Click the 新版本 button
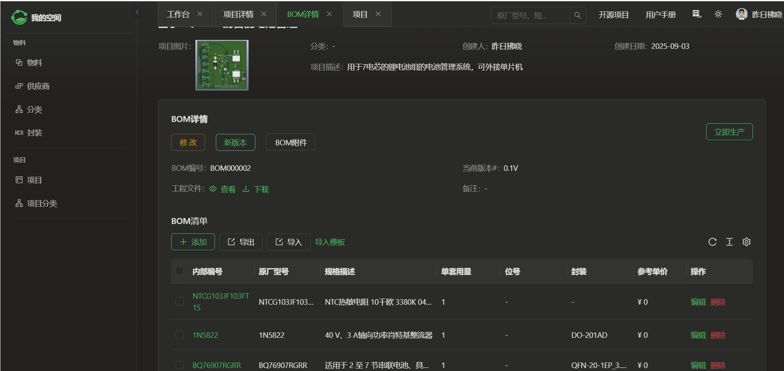 pyautogui.click(x=235, y=142)
